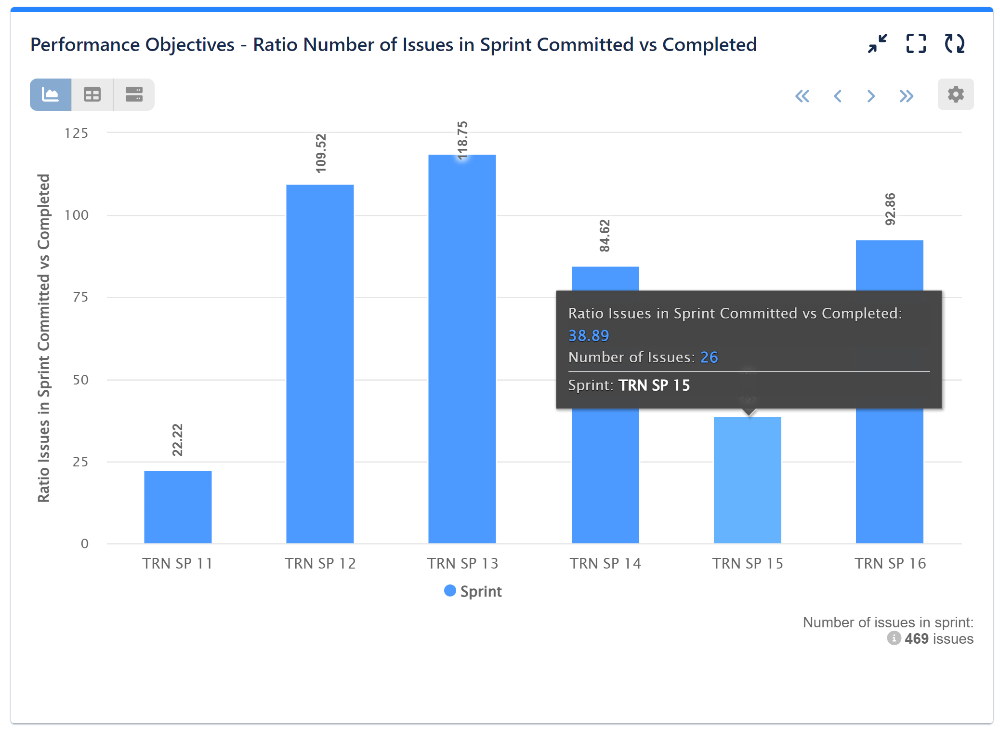Navigate to next sprints

click(x=870, y=96)
